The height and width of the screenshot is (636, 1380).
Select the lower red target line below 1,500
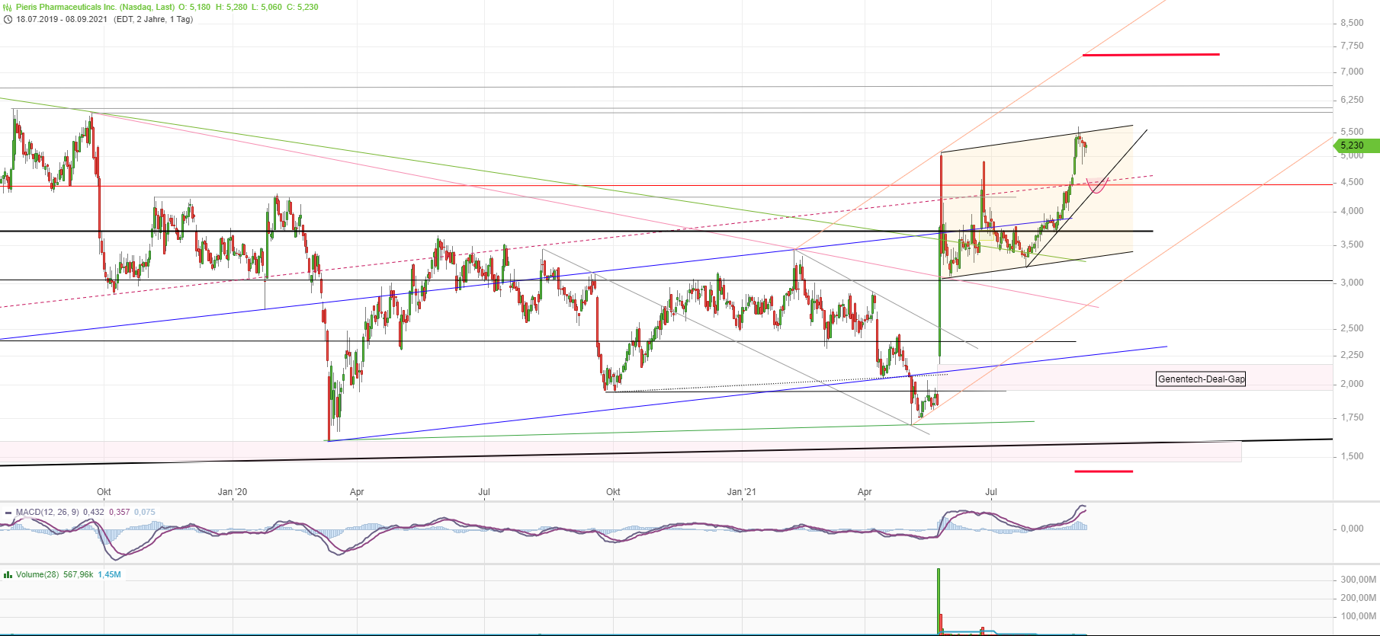[x=1103, y=471]
